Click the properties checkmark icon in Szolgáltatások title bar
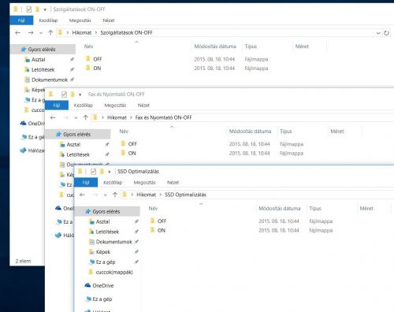Screen dimensions: 394x312 point(29,9)
